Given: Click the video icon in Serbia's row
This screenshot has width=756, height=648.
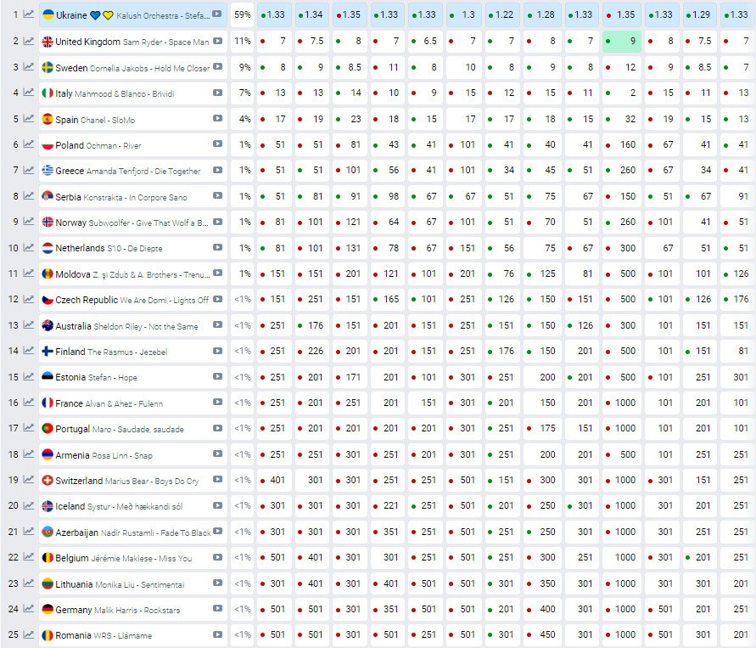Looking at the screenshot, I should click(x=217, y=195).
